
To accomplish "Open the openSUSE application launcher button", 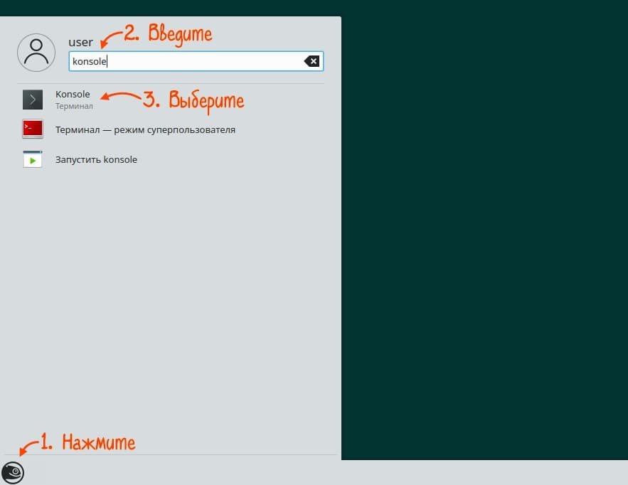I will [13, 473].
